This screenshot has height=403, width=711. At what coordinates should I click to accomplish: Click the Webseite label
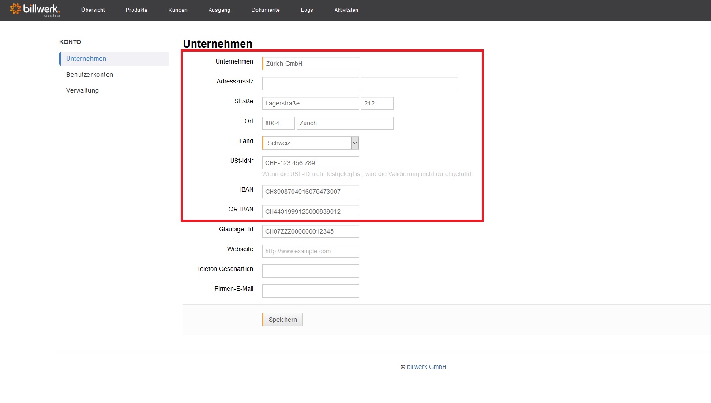pos(240,249)
